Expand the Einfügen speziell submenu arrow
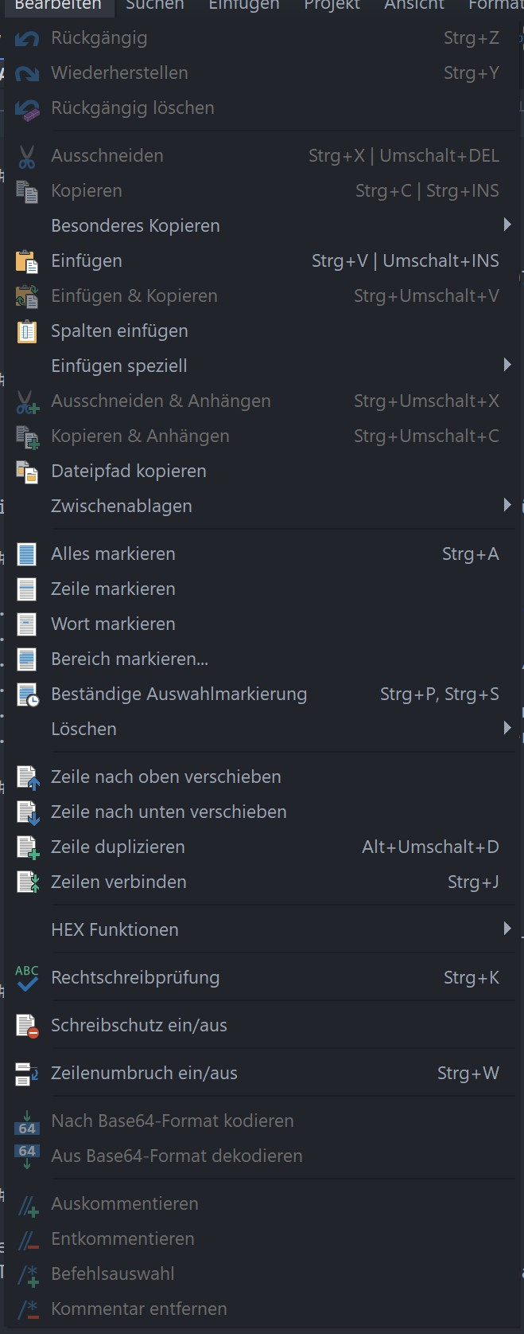This screenshot has width=524, height=1334. tap(507, 366)
